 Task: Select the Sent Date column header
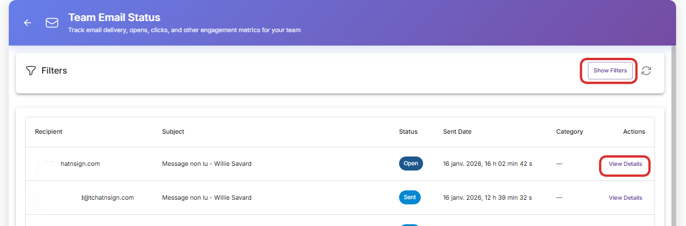tap(457, 131)
